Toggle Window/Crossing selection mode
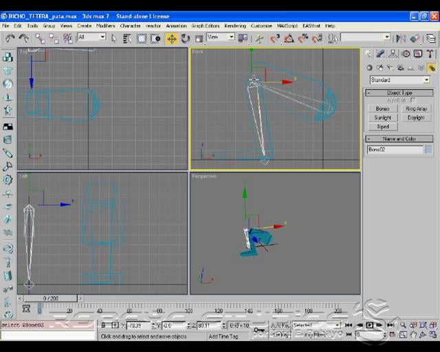This screenshot has height=352, width=440. 155,38
